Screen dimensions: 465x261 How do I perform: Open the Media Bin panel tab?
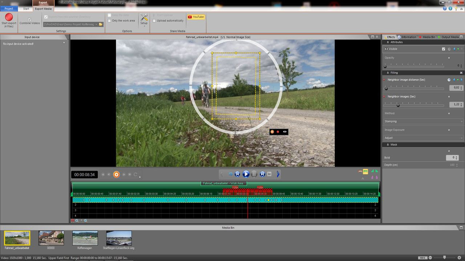pyautogui.click(x=427, y=37)
